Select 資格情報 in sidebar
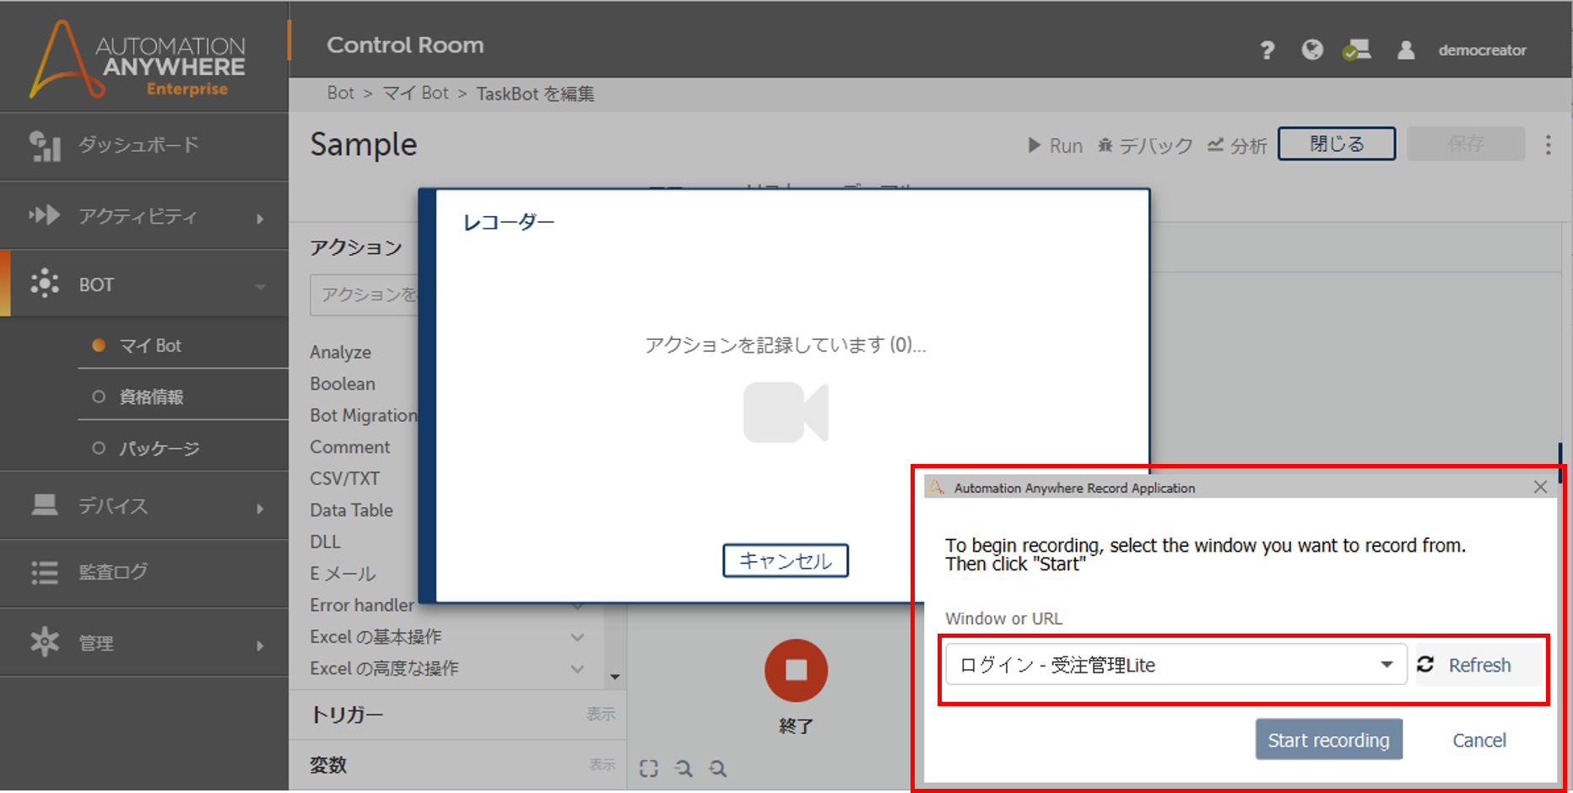This screenshot has height=793, width=1573. coord(151,396)
